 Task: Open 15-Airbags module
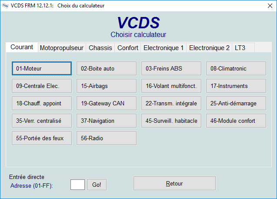pos(106,86)
